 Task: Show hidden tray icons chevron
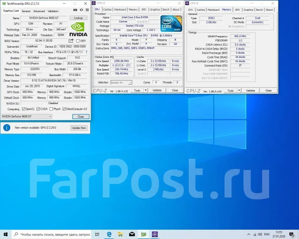[x=249, y=234]
